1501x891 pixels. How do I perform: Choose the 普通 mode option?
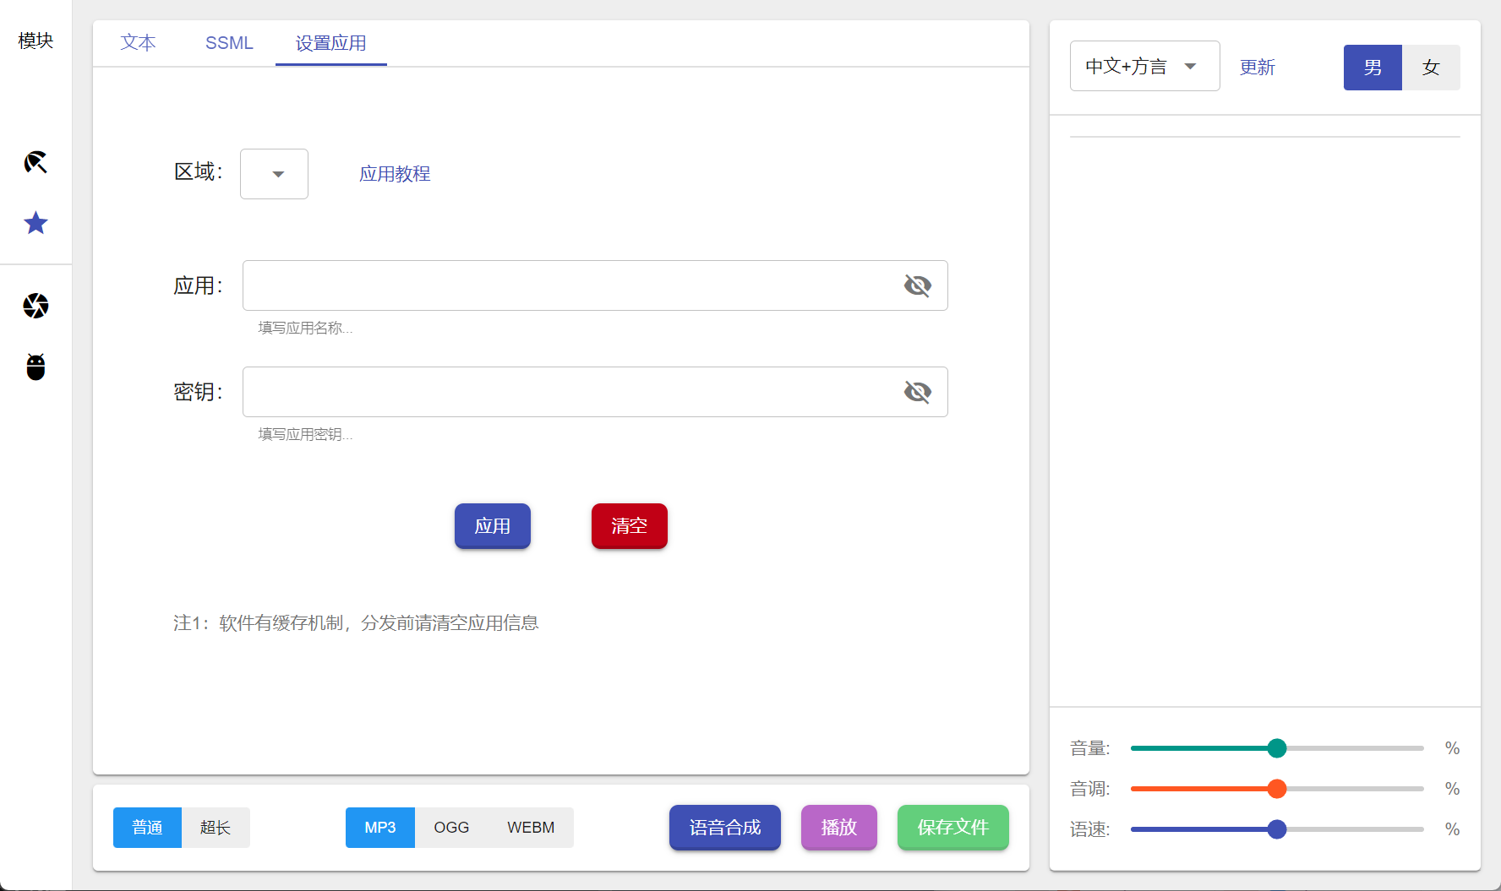(x=147, y=828)
